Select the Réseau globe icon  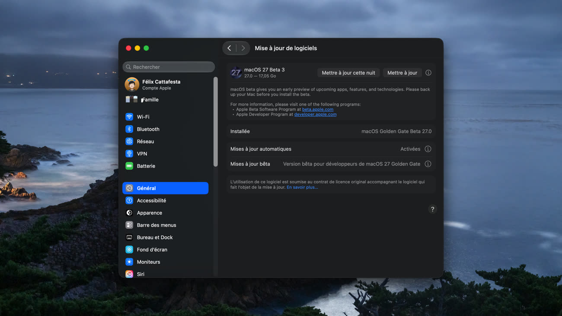(129, 142)
